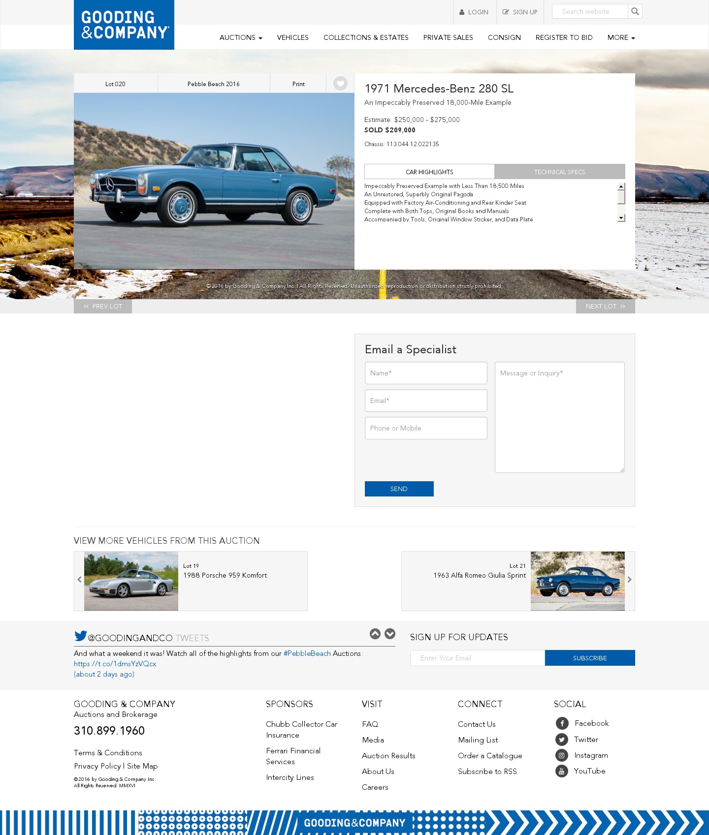This screenshot has height=835, width=709.
Task: Click SIGN UP in top bar
Action: tap(520, 12)
